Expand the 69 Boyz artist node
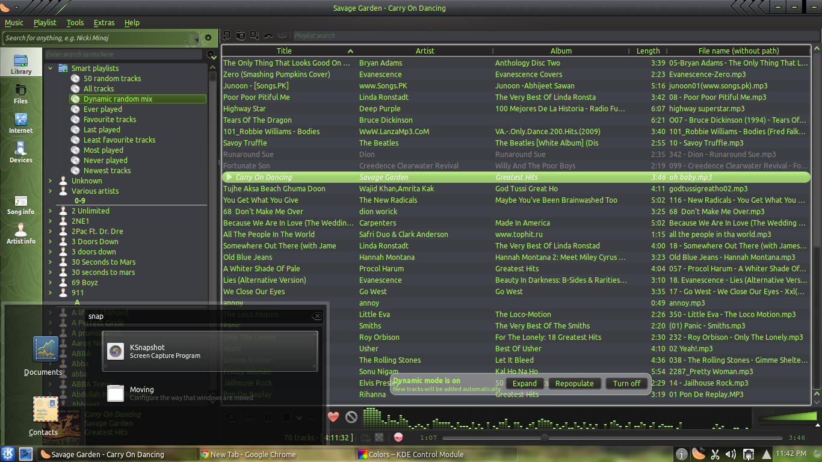822x462 pixels. tap(51, 282)
